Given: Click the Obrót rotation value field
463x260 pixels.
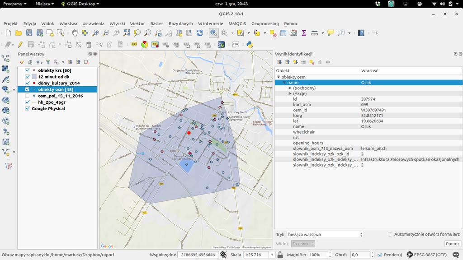Looking at the screenshot, I should [360, 255].
